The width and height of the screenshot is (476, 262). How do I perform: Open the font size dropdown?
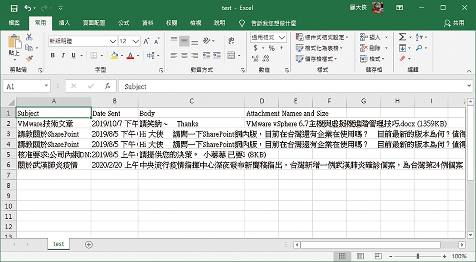click(x=135, y=41)
